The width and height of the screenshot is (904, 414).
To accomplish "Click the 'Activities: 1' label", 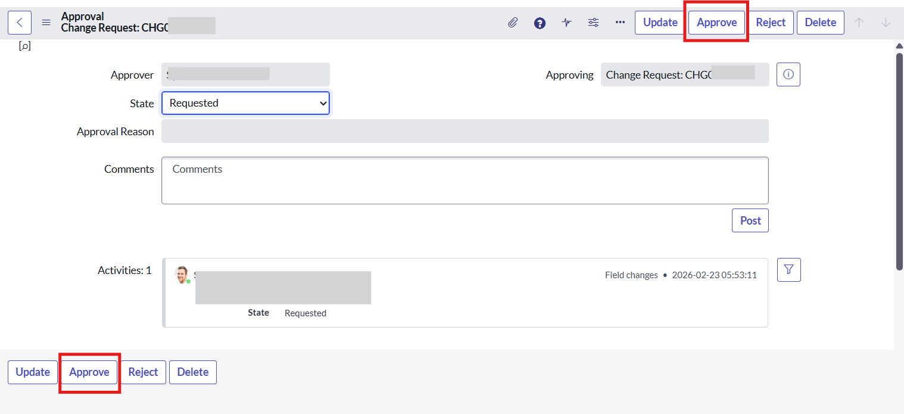I will click(124, 270).
